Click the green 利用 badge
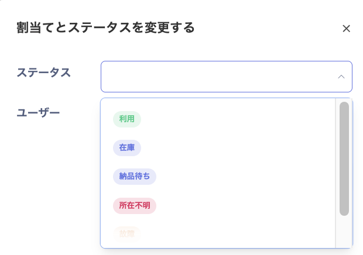363x255 pixels. click(x=127, y=119)
